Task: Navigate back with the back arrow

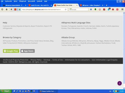Action: (11, 9)
